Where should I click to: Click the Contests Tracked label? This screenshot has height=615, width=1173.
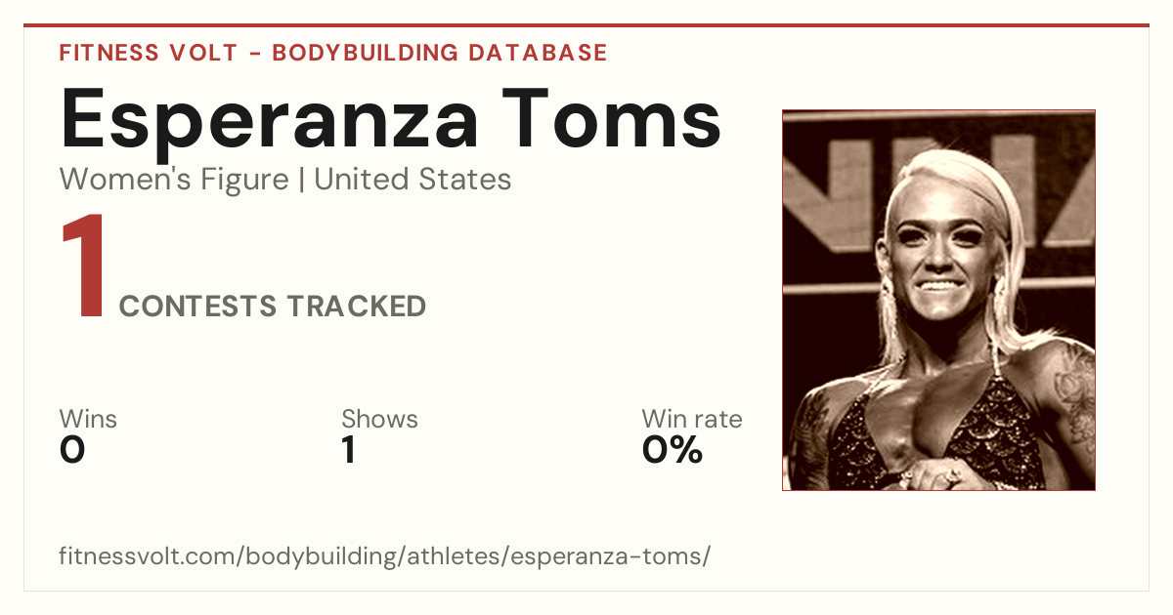(x=273, y=307)
